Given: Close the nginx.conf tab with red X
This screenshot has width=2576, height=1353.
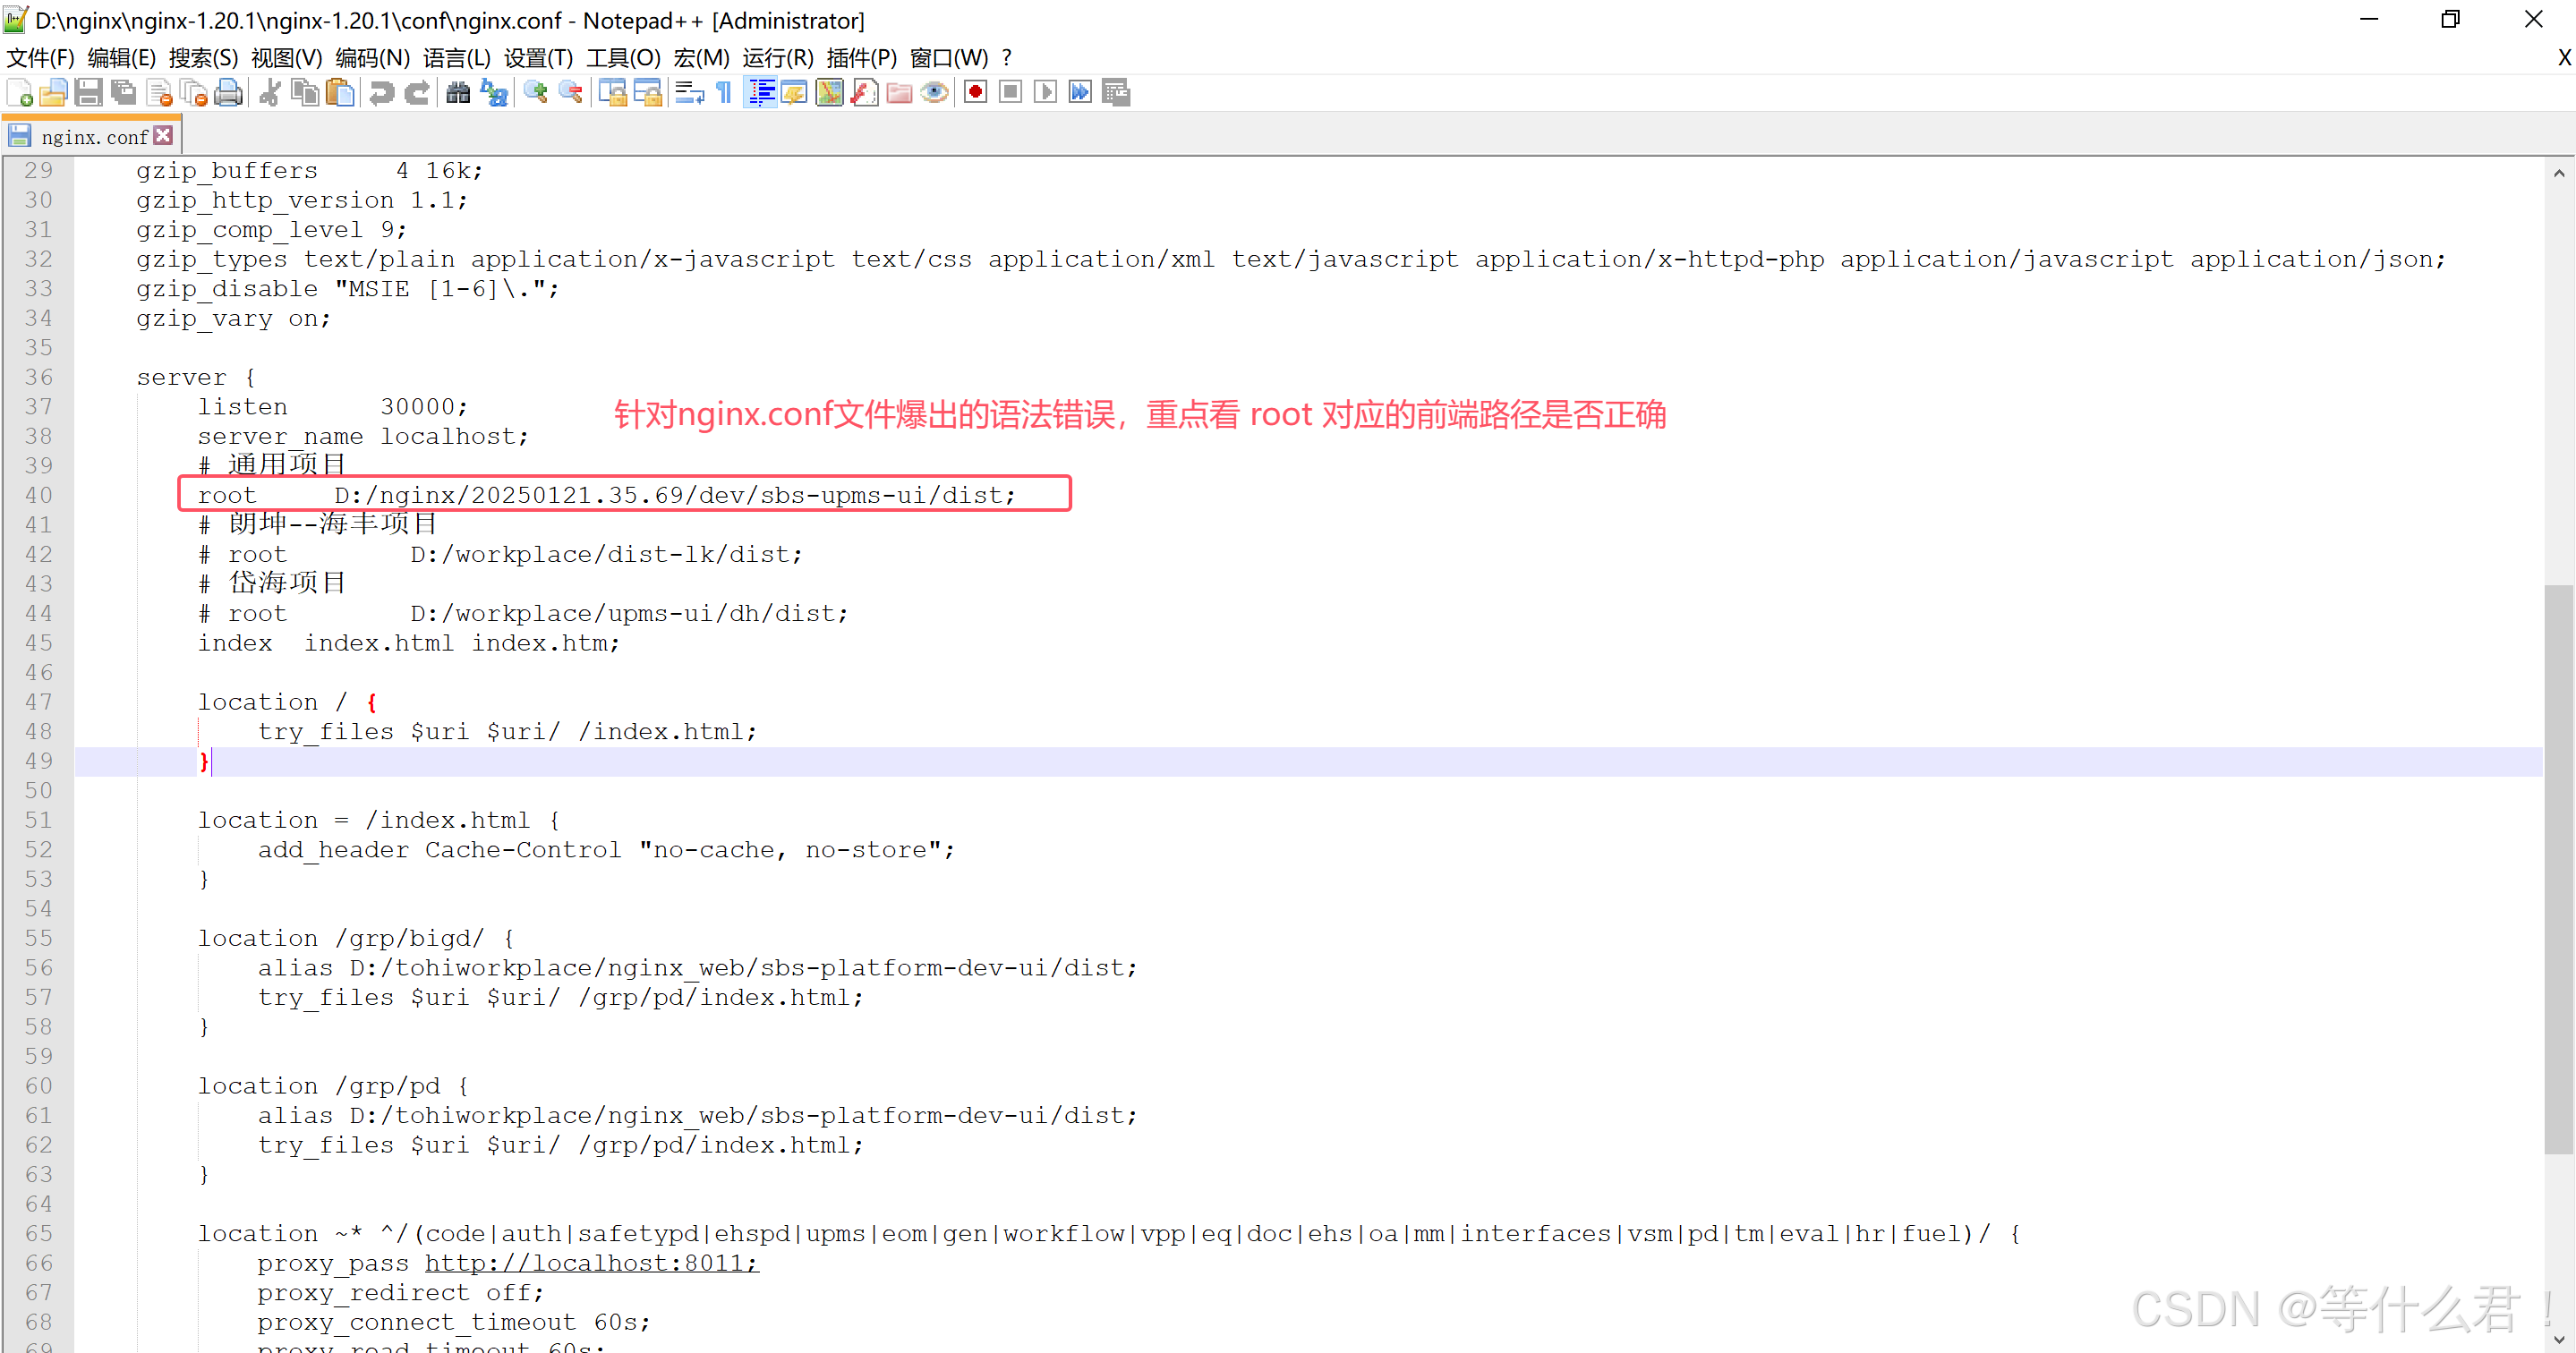Looking at the screenshot, I should click(x=164, y=135).
